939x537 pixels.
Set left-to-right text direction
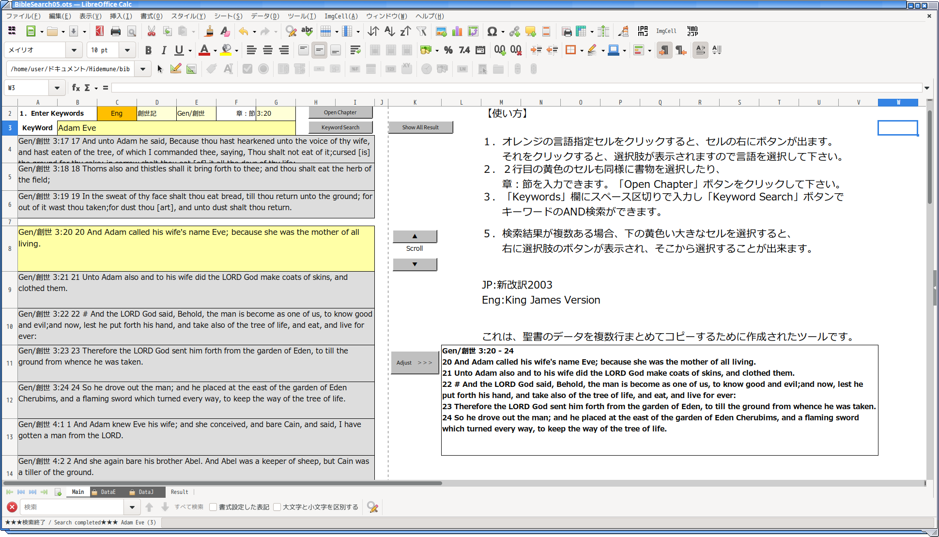[x=664, y=50]
